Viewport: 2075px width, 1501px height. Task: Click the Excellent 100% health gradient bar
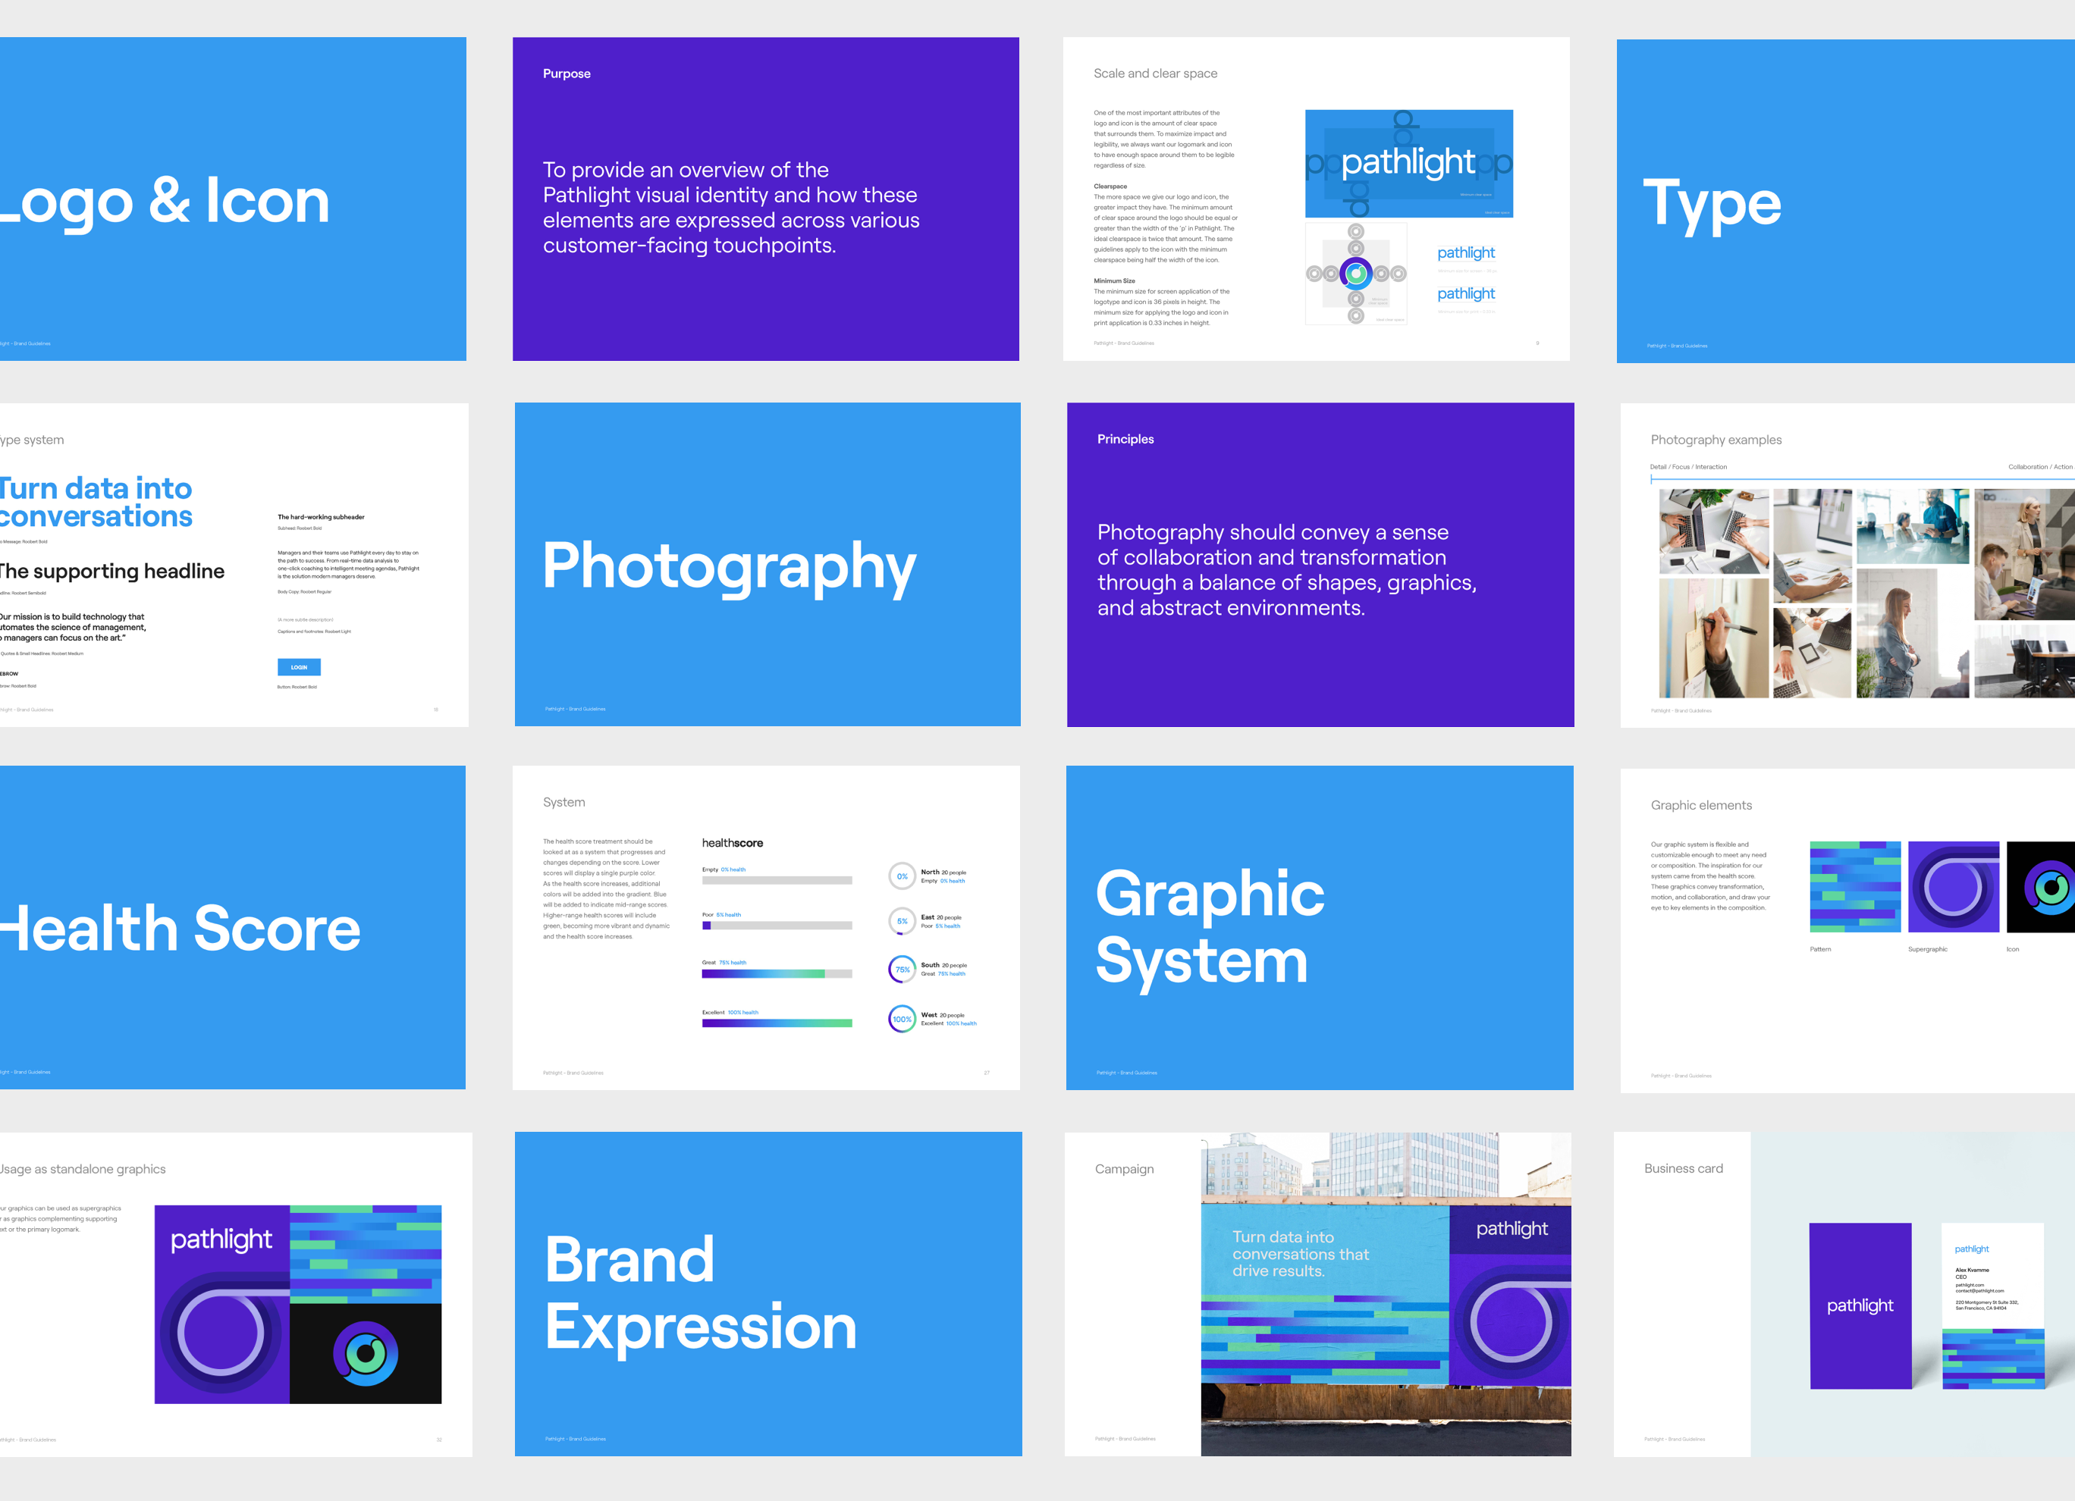point(777,1023)
